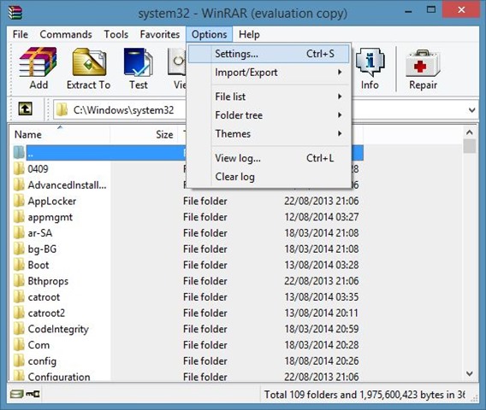This screenshot has height=410, width=486.
Task: Sort by Name column header
Action: click(x=59, y=134)
